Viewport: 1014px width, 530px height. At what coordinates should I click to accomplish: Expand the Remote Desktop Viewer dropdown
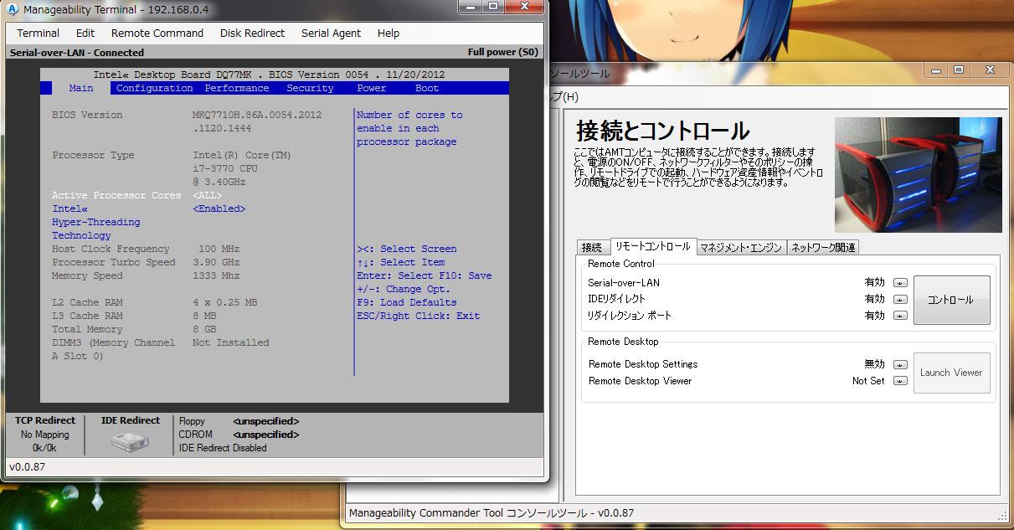(x=900, y=381)
